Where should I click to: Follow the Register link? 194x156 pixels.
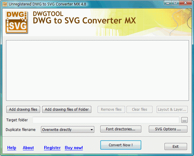point(52,148)
